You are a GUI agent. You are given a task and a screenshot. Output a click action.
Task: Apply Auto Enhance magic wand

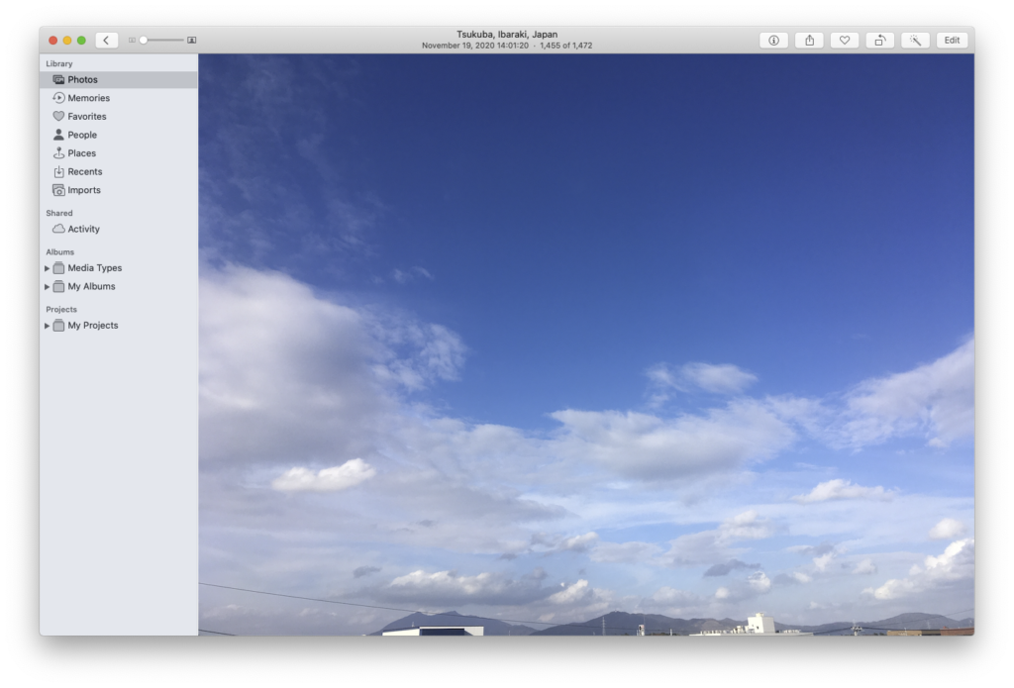916,41
